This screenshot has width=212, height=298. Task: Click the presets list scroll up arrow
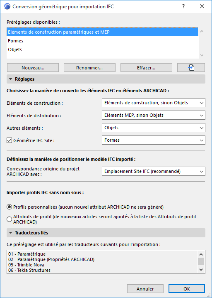[x=202, y=31]
